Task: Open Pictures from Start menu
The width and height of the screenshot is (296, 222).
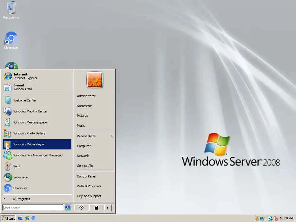Action: tap(82, 116)
